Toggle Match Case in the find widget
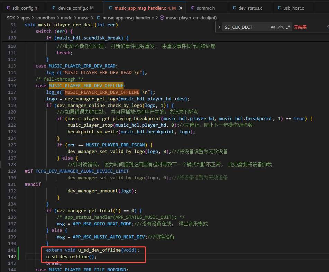This screenshot has width=329, height=272. (273, 27)
